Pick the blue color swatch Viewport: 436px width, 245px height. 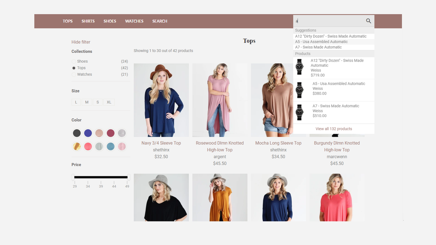click(x=88, y=133)
